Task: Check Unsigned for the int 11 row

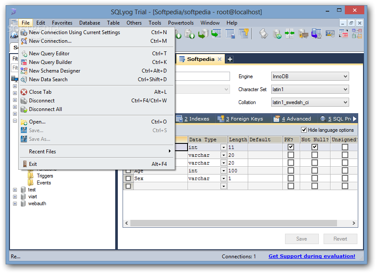Action: pyautogui.click(x=345, y=147)
